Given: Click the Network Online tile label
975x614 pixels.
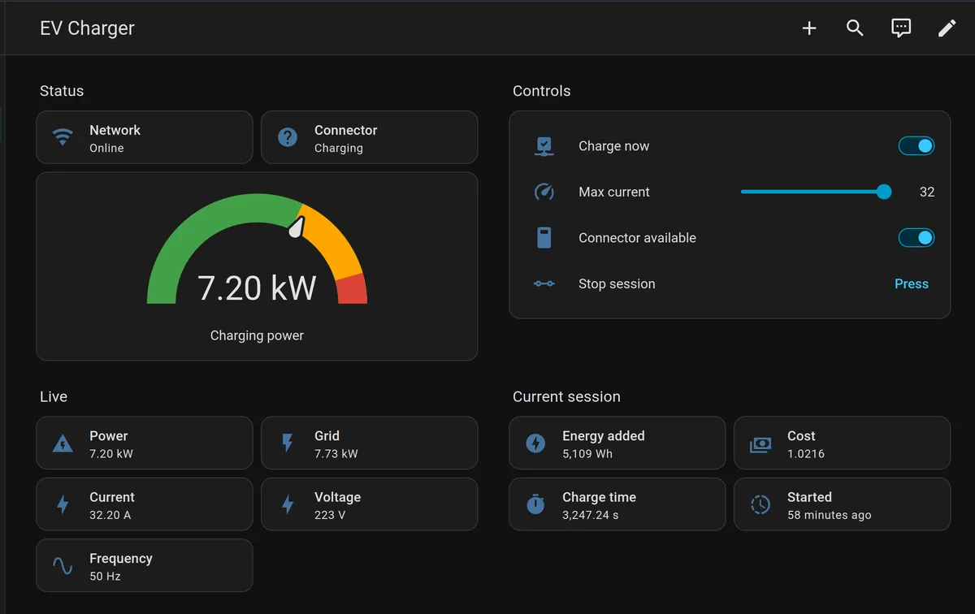Looking at the screenshot, I should pos(115,139).
